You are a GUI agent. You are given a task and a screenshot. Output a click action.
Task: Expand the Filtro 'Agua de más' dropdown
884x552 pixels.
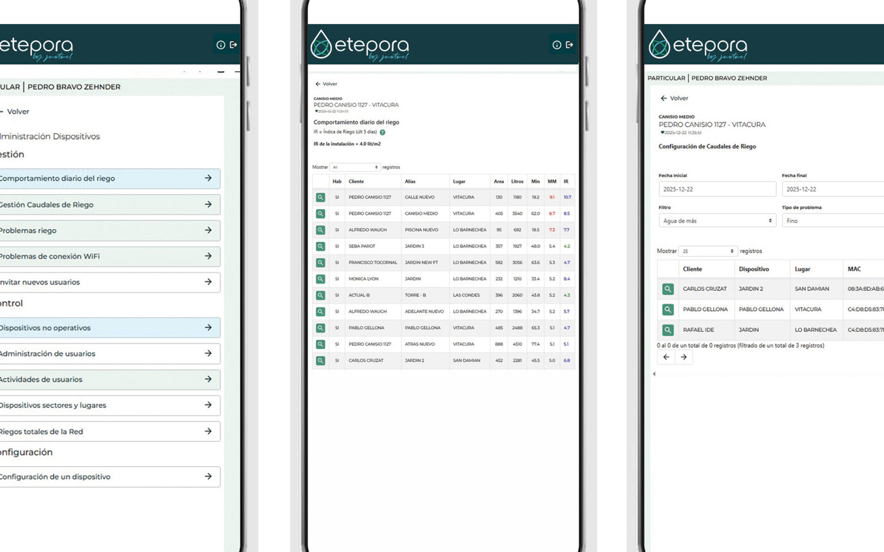(716, 221)
